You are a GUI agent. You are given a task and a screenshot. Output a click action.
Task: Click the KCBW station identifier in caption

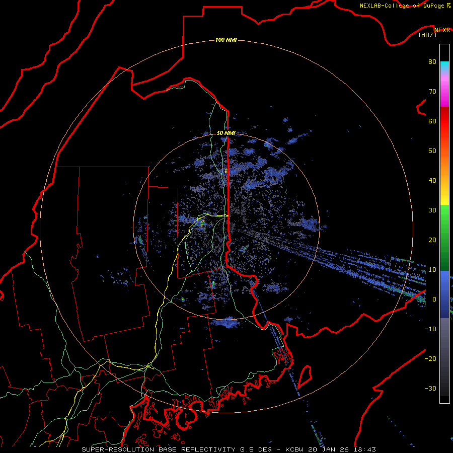pos(295,449)
